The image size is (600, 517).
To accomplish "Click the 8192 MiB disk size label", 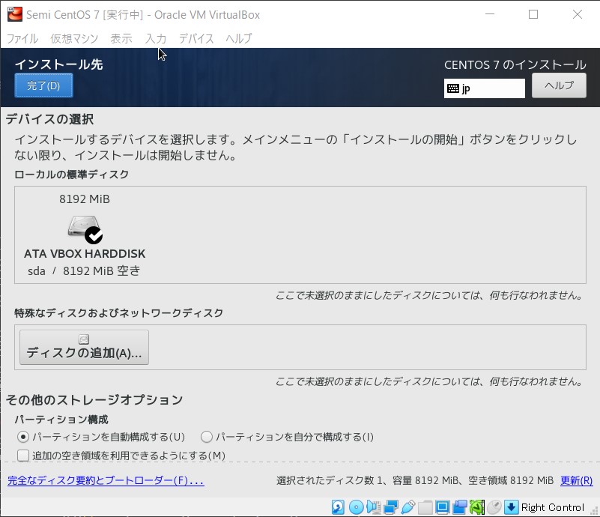I will [x=85, y=199].
